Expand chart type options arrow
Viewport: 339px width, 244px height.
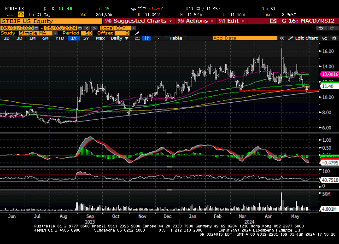pyautogui.click(x=158, y=38)
